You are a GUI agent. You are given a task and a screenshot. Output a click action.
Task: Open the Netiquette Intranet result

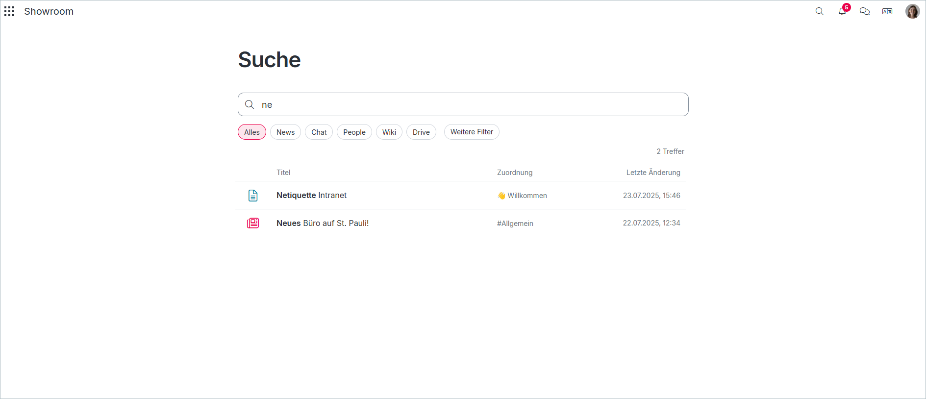click(311, 195)
